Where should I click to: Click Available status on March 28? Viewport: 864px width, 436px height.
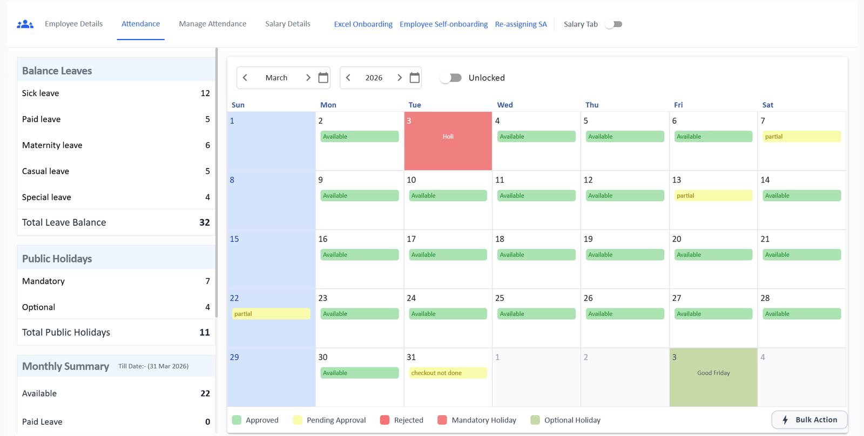pyautogui.click(x=802, y=314)
